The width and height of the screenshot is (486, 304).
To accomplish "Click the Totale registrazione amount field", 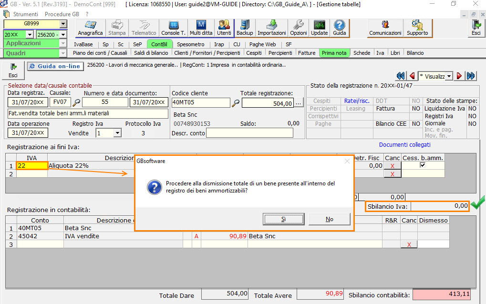I will point(268,103).
